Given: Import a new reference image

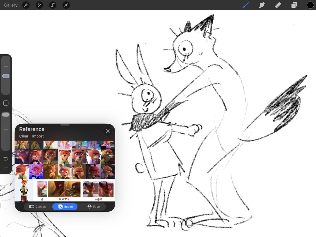Looking at the screenshot, I should tap(38, 136).
